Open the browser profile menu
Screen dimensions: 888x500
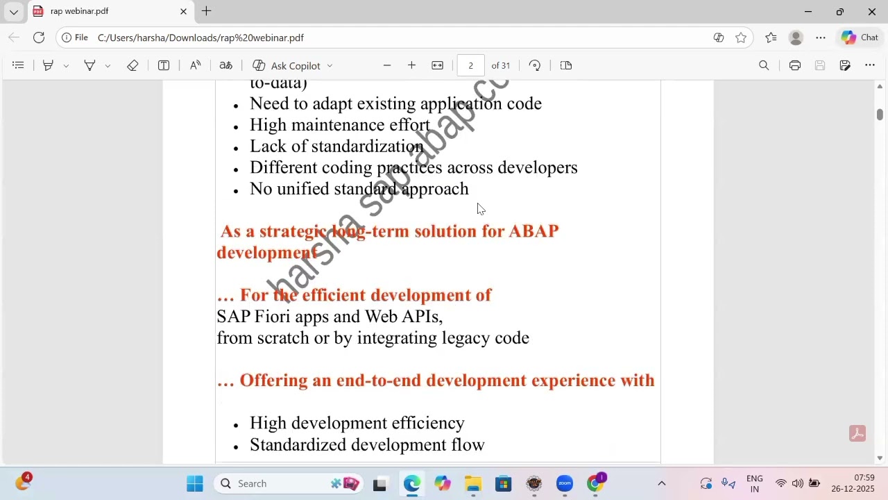click(796, 37)
